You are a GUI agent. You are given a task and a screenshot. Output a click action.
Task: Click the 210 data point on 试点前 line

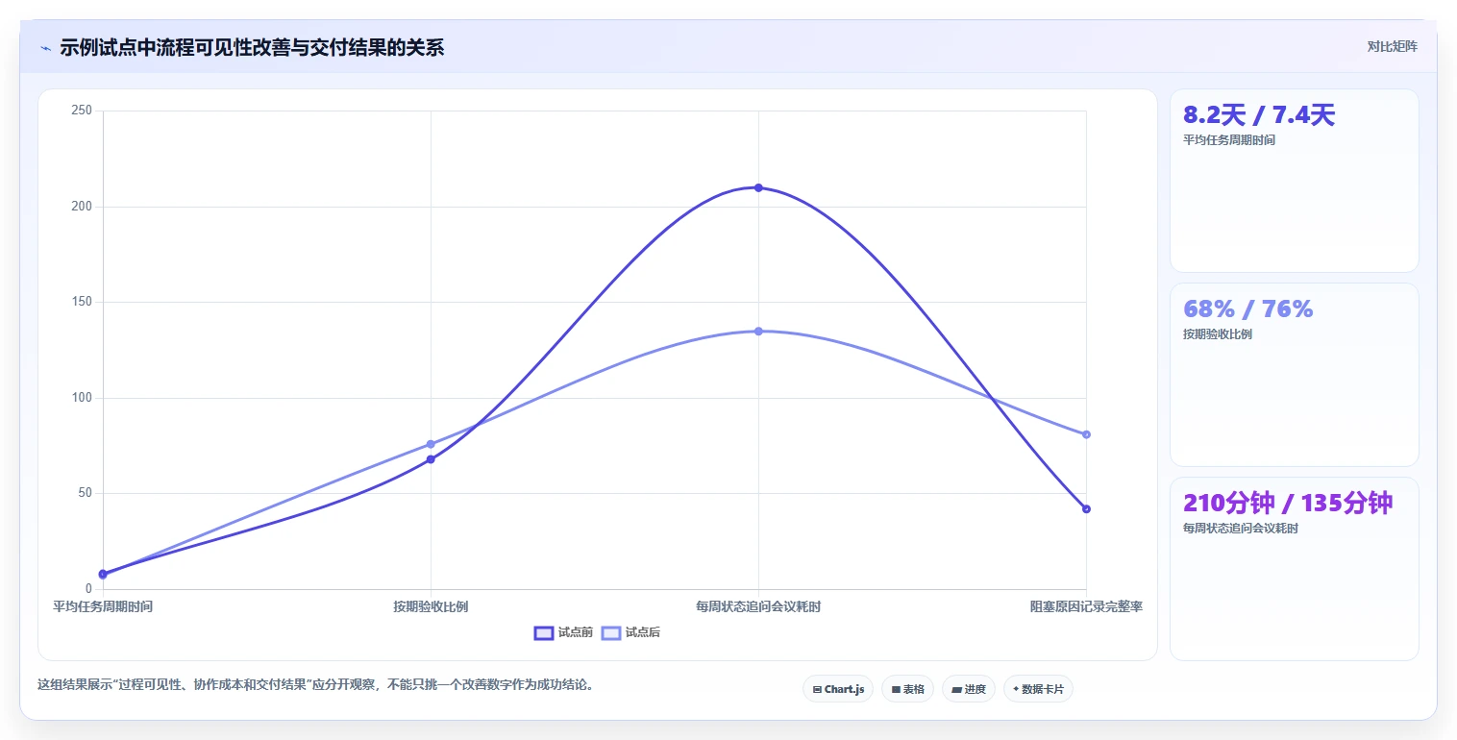pos(758,187)
